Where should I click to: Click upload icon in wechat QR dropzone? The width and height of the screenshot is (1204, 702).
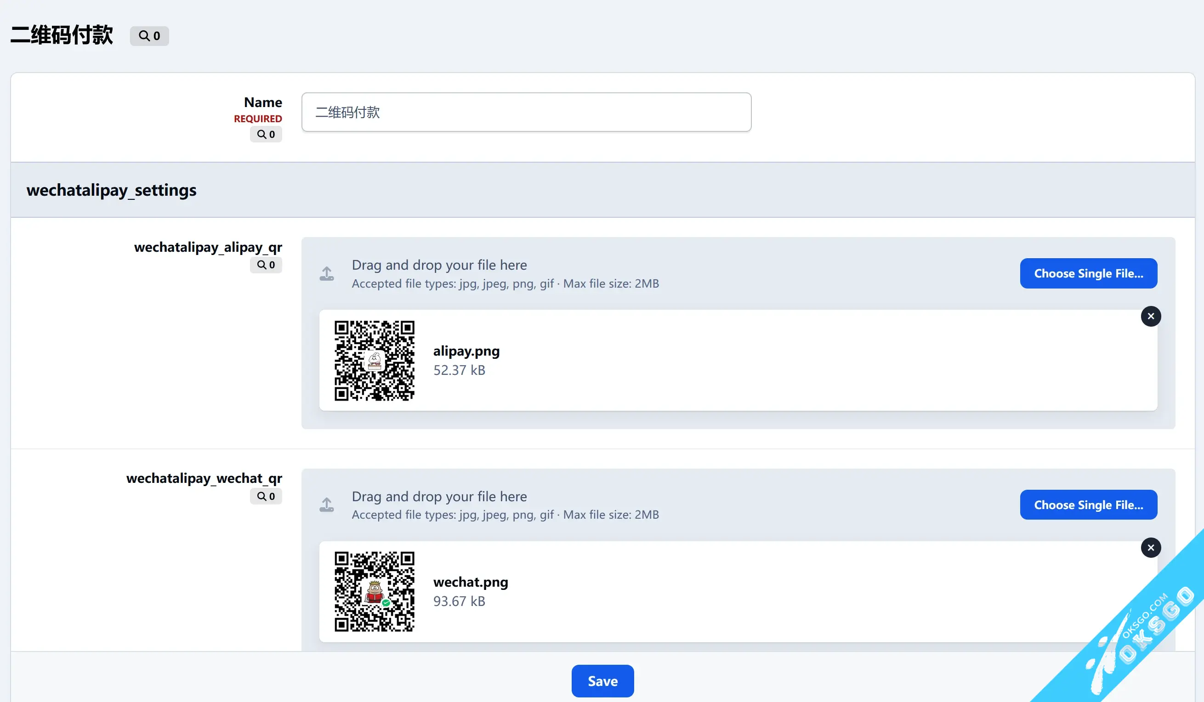point(327,505)
